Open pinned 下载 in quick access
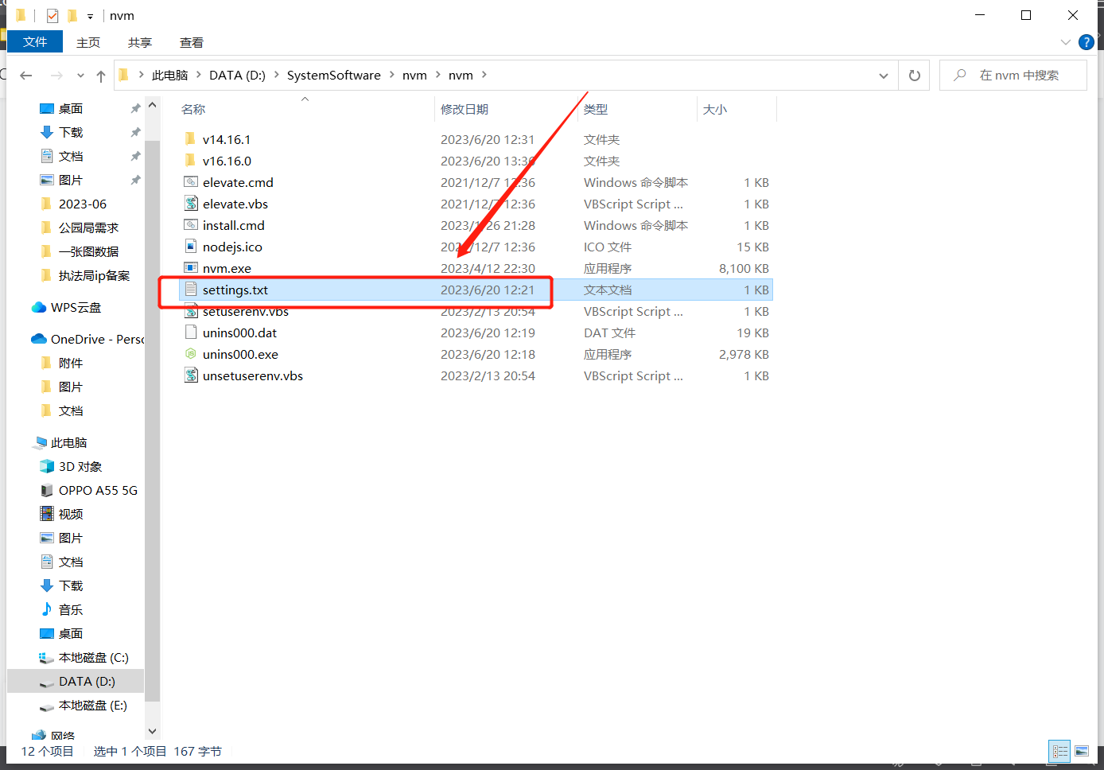 (71, 133)
